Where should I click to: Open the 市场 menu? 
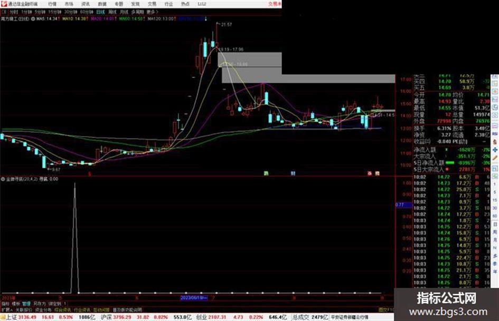tap(69, 4)
